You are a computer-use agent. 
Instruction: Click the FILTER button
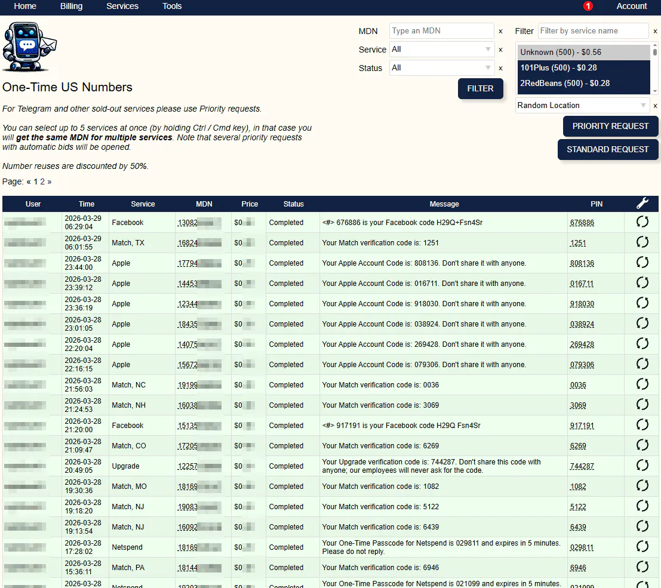click(x=480, y=88)
